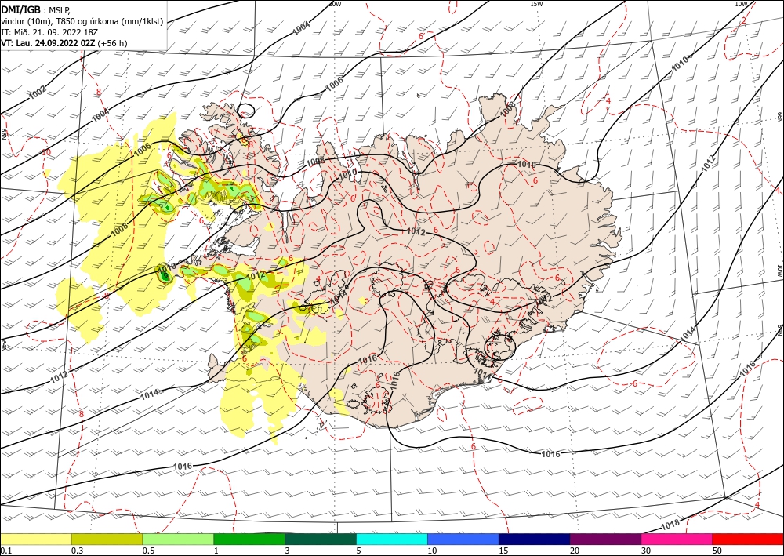Viewport: 784px width, 556px height.
Task: Click the legend scale value '30'
Action: (646, 551)
